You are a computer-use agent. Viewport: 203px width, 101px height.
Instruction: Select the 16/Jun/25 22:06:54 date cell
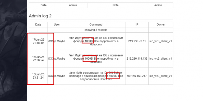point(38,59)
